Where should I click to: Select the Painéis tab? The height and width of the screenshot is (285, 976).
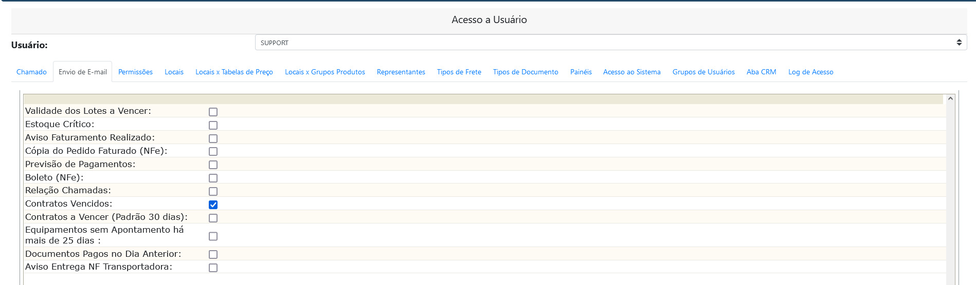pyautogui.click(x=581, y=72)
